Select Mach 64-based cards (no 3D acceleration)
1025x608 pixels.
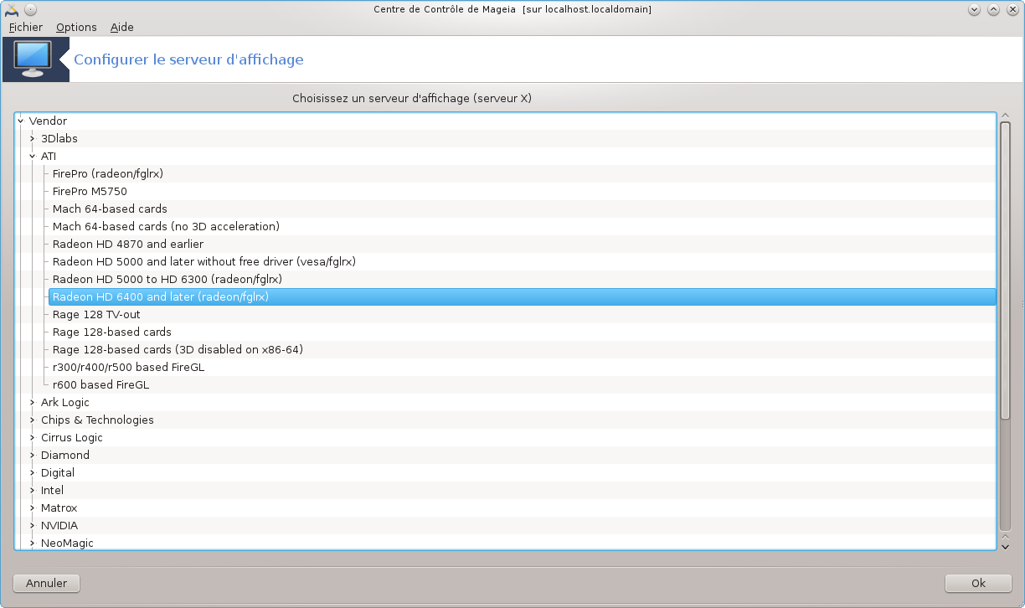point(166,227)
